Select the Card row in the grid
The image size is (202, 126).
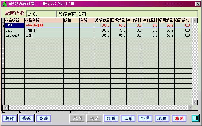pyautogui.click(x=14, y=30)
